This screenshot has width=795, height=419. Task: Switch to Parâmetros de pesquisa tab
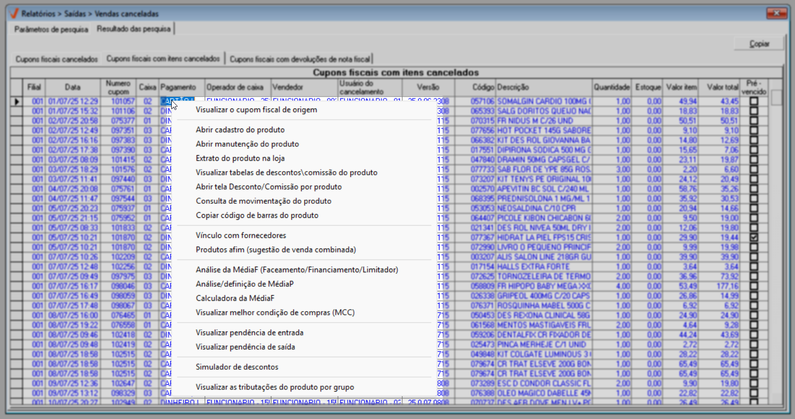point(51,30)
